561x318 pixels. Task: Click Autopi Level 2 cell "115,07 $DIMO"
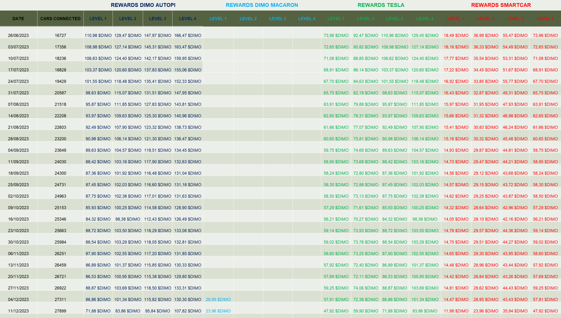[x=128, y=93]
